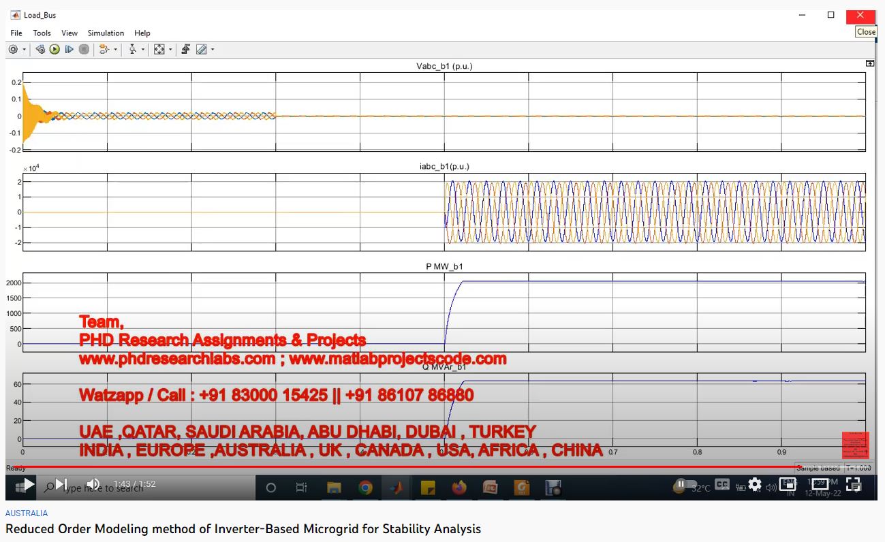Screen dimensions: 885x542
Task: Click the 1:43 / 1:52 time display
Action: click(134, 484)
